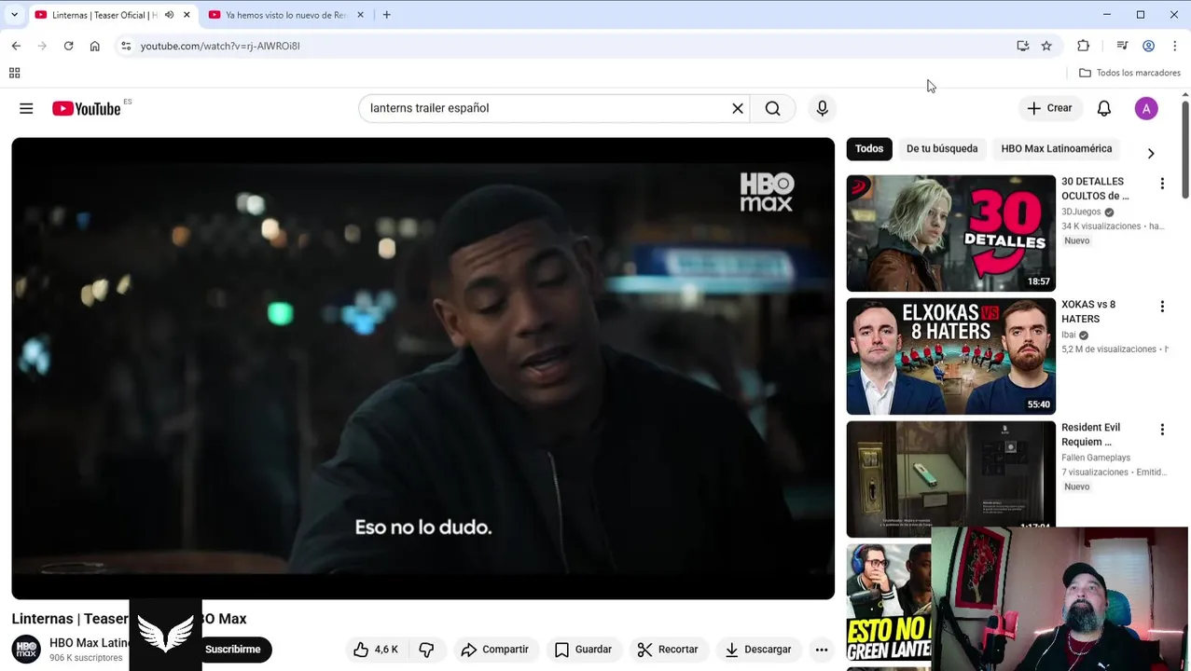Image resolution: width=1191 pixels, height=671 pixels.
Task: Click Descargar to download video
Action: tap(758, 650)
